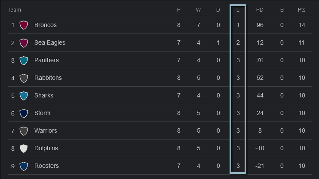Screen dimensions: 319x179
Task: Click the Rabbitohs grey shield icon
Action: point(24,78)
